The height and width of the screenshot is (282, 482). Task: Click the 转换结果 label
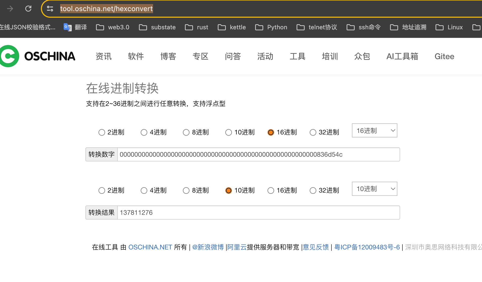[x=102, y=213]
